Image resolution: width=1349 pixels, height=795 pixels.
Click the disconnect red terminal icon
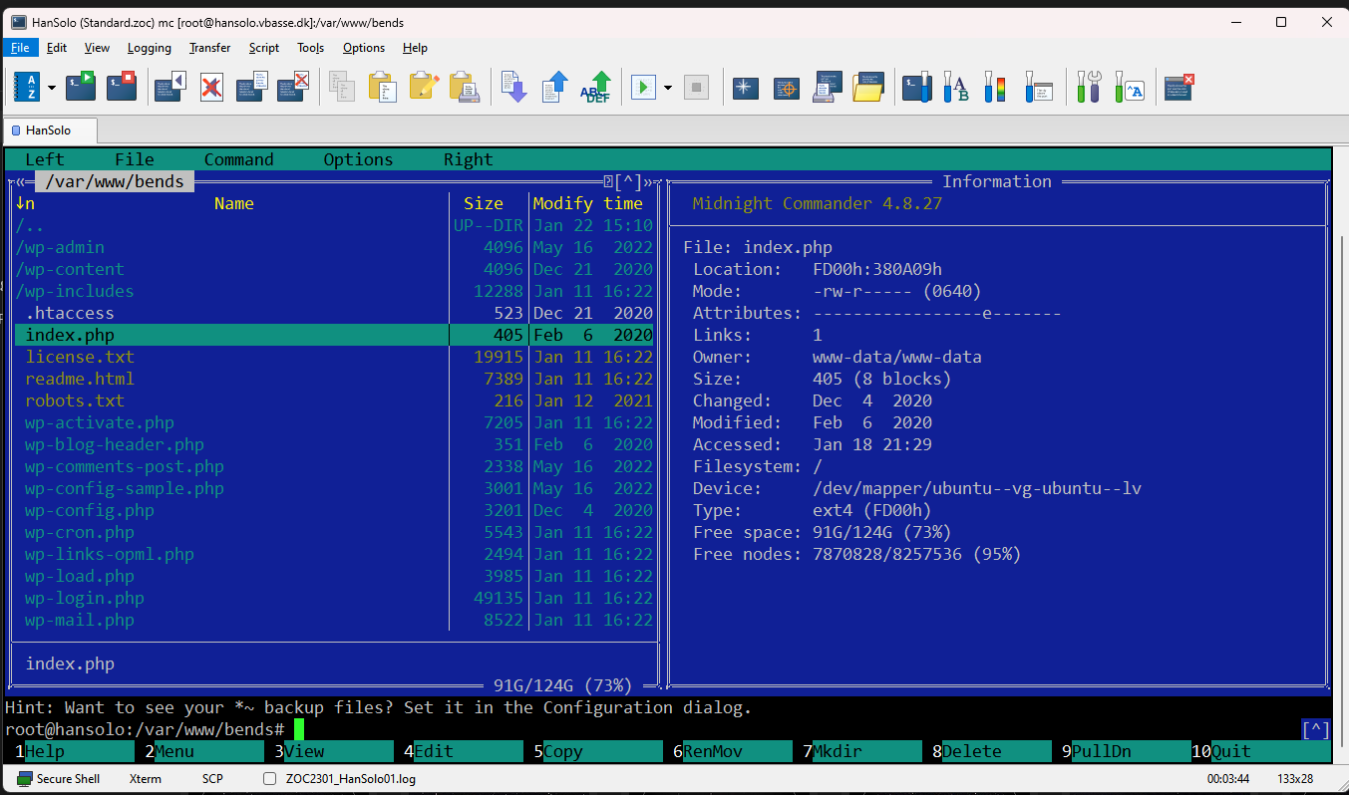pyautogui.click(x=122, y=87)
